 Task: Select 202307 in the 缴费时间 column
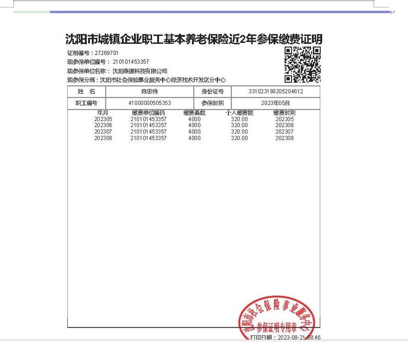(285, 132)
